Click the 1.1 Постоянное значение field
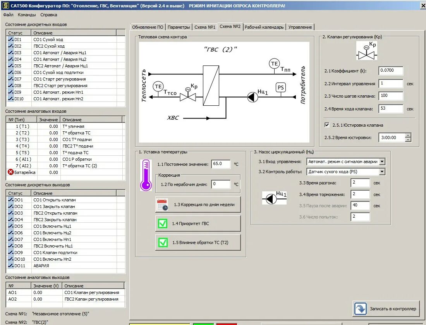This screenshot has width=426, height=325. point(221,164)
